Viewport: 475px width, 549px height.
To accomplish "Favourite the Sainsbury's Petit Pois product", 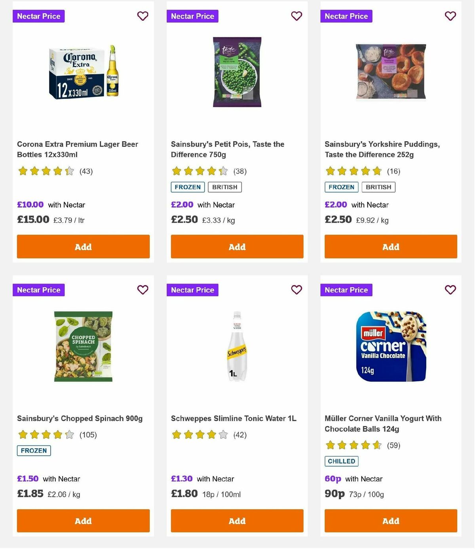I will pyautogui.click(x=296, y=16).
